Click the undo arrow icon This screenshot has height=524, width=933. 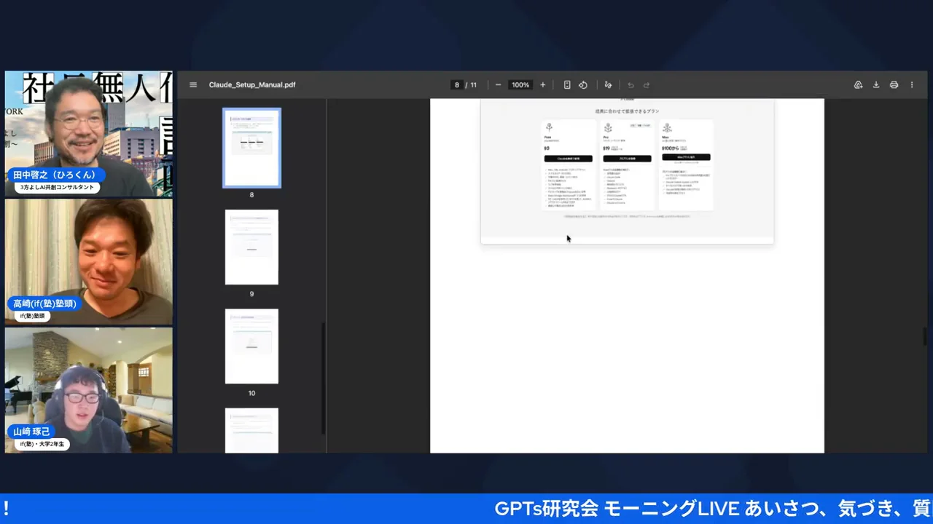tap(631, 85)
